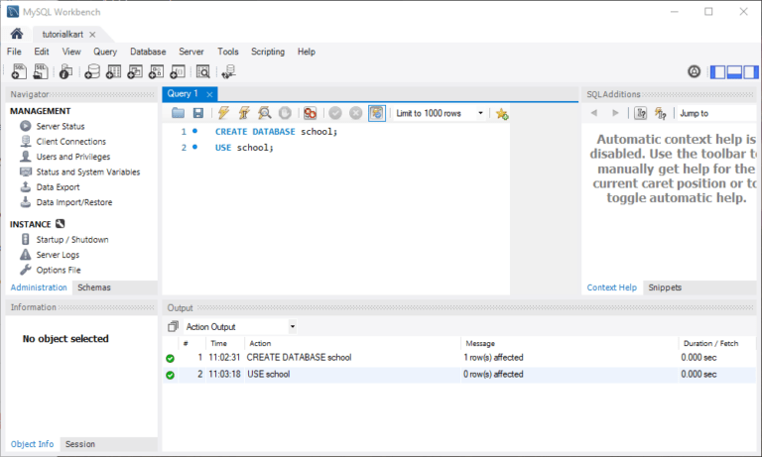The height and width of the screenshot is (457, 762).
Task: Execute statement under cursor icon
Action: point(244,113)
